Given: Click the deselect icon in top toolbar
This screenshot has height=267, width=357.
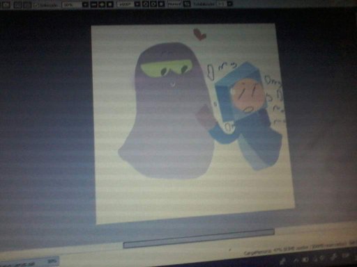Looking at the screenshot, I should pyautogui.click(x=18, y=4).
